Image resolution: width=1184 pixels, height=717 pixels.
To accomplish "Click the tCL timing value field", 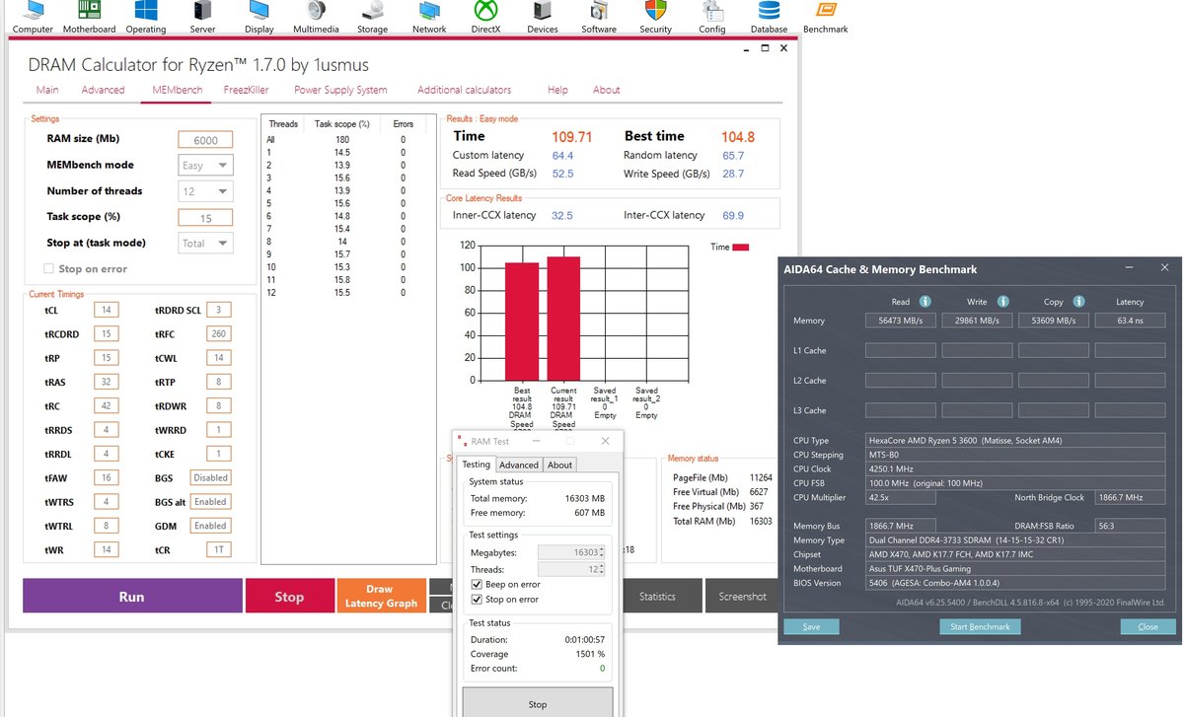I will pyautogui.click(x=107, y=310).
